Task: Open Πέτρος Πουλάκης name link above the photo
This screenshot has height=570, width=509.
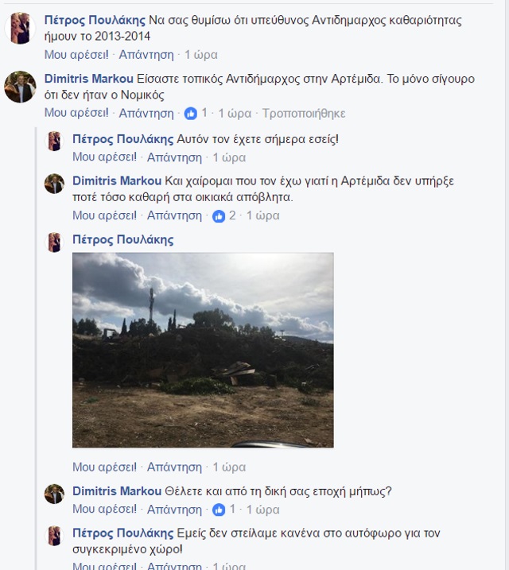Action: click(122, 239)
